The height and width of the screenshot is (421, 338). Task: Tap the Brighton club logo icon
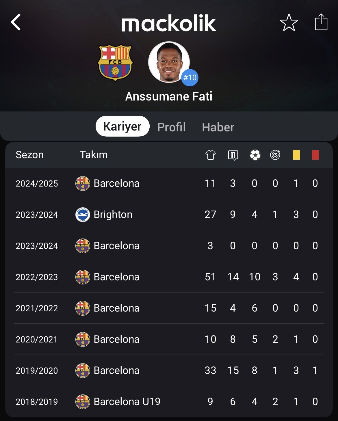pos(83,215)
